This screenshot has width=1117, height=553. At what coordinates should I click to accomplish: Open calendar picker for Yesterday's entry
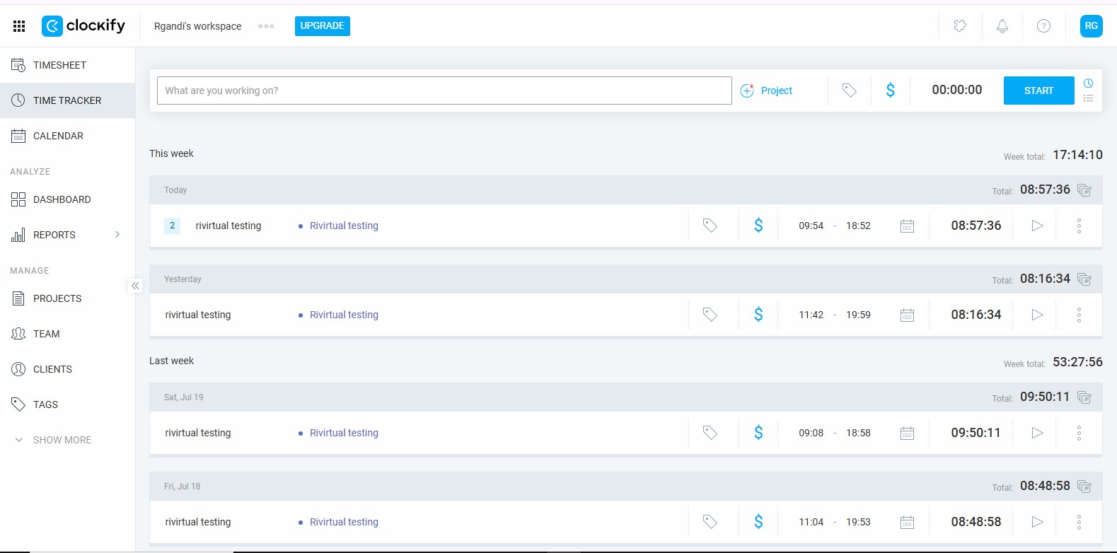coord(907,315)
